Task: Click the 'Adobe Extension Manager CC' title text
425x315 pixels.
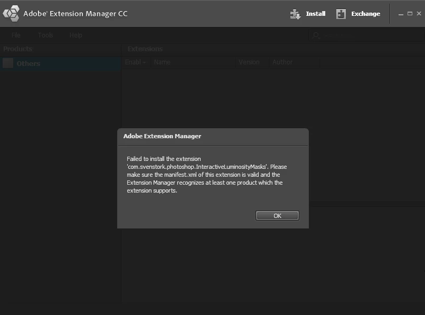Action: 75,14
